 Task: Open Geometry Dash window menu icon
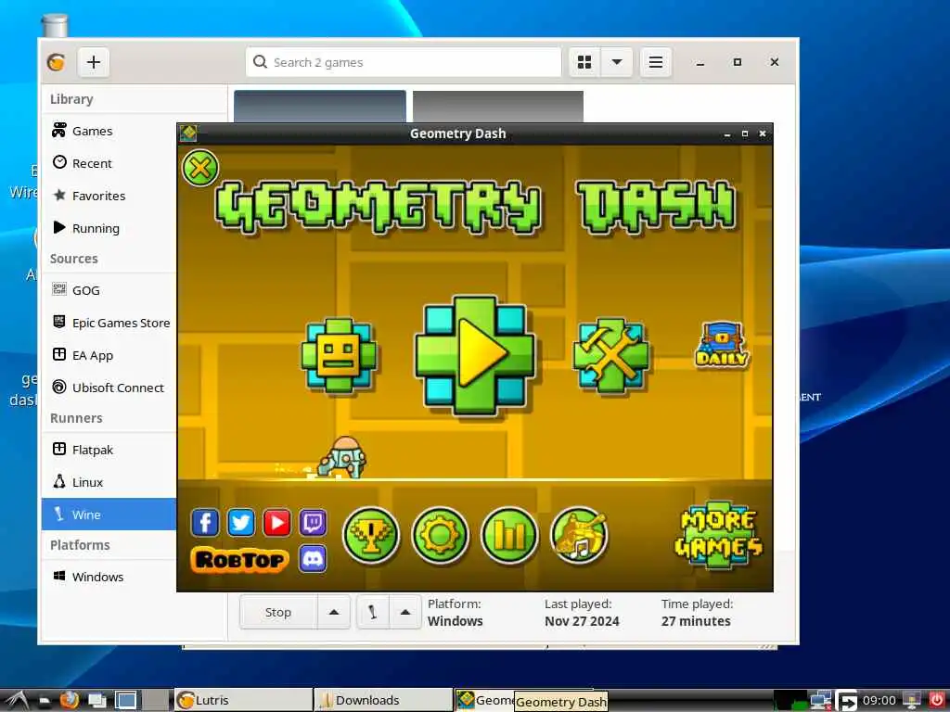point(188,133)
